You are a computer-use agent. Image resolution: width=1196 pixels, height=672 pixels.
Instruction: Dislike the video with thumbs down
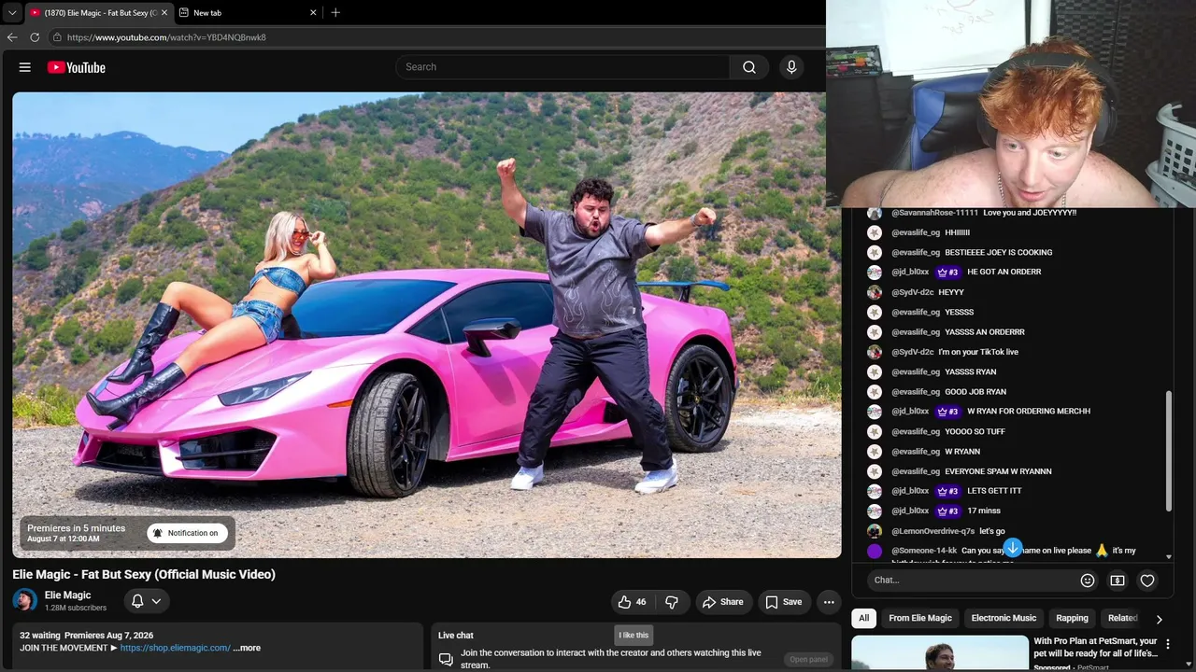[672, 602]
